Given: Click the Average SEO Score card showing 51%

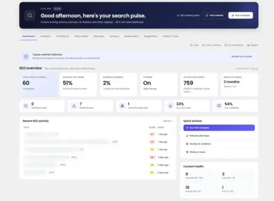Looking at the screenshot, I should [79, 85].
